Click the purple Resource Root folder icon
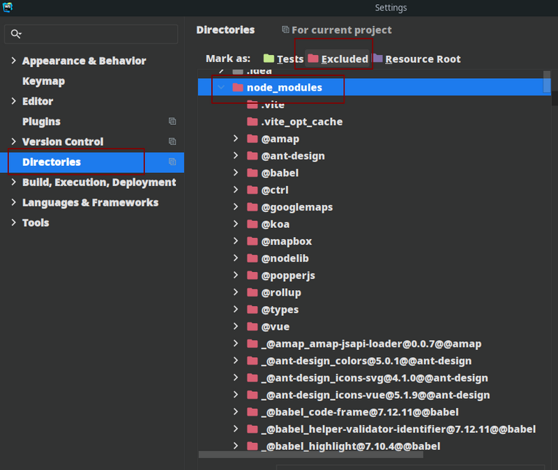The width and height of the screenshot is (558, 470). [x=377, y=58]
